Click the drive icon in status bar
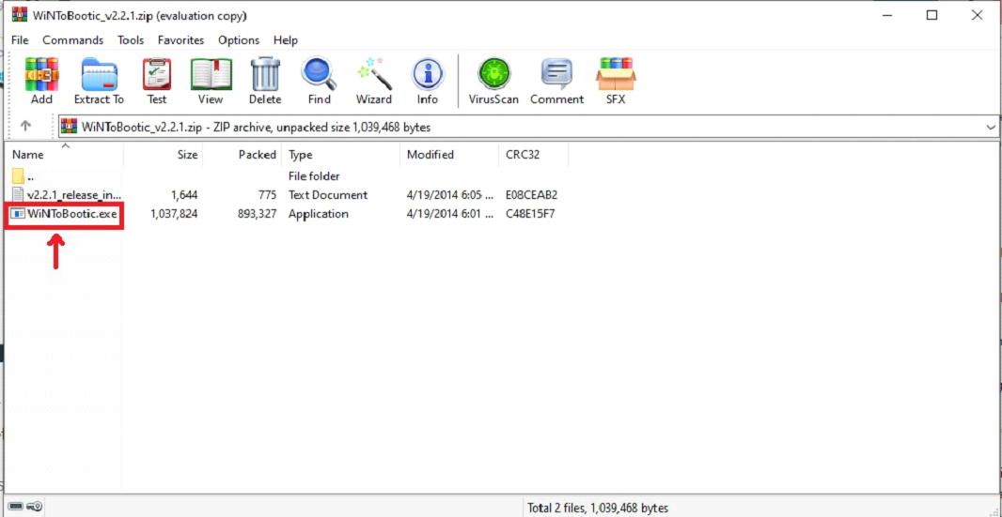Image resolution: width=1002 pixels, height=517 pixels. [x=17, y=507]
